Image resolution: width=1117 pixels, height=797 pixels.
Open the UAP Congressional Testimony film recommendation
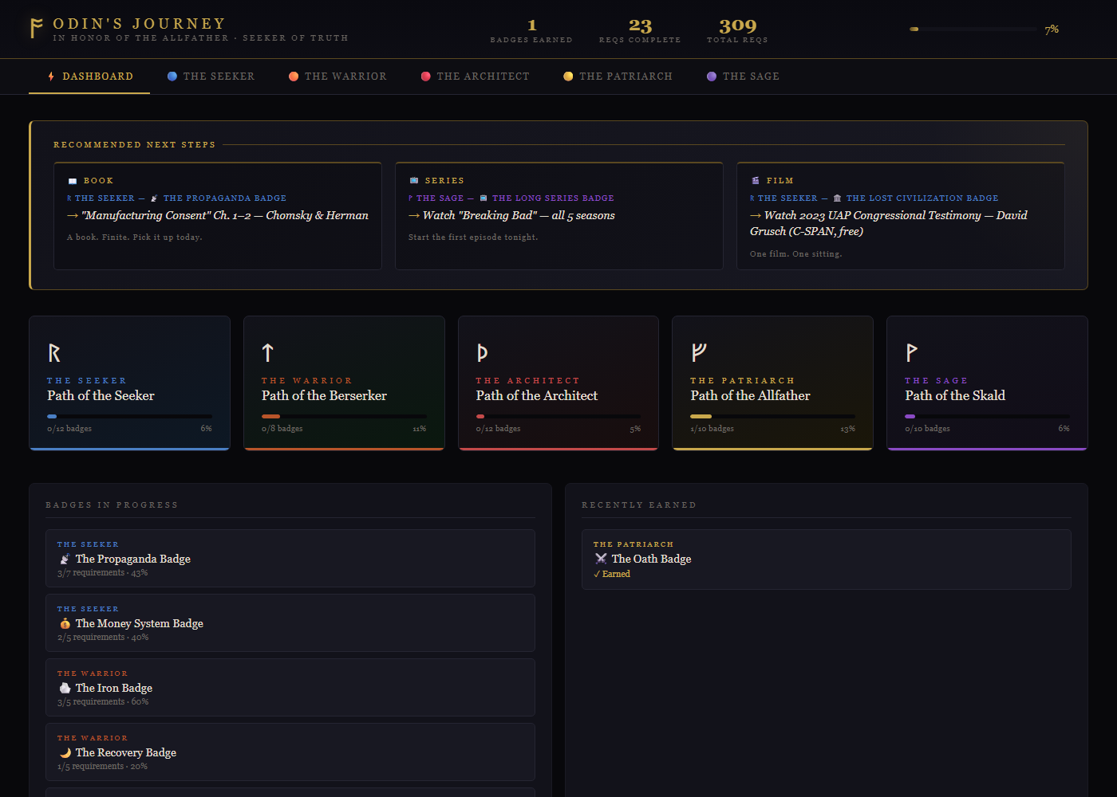[x=901, y=216]
